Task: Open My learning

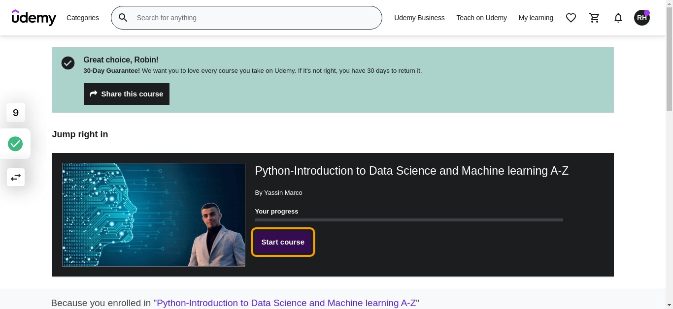Action: tap(536, 18)
